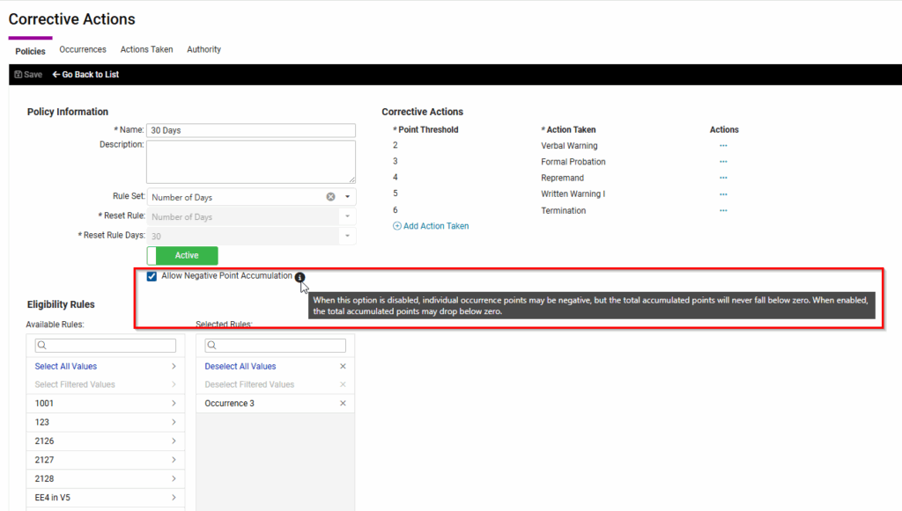Click the arrow next to rule 1001
Image resolution: width=902 pixels, height=511 pixels.
pos(174,403)
